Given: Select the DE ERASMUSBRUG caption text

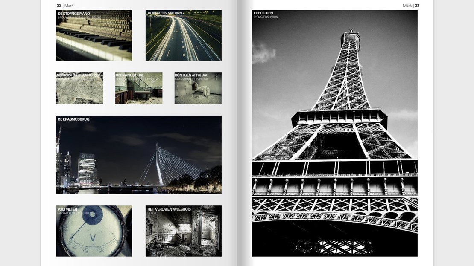Looking at the screenshot, I should click(73, 119).
